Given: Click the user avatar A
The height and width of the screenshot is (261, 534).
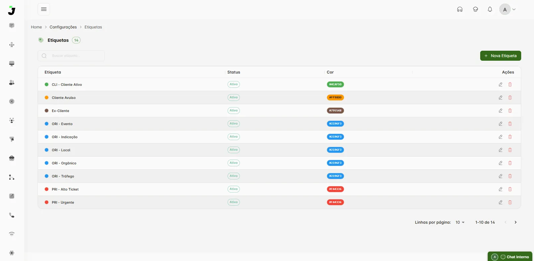Looking at the screenshot, I should (505, 9).
